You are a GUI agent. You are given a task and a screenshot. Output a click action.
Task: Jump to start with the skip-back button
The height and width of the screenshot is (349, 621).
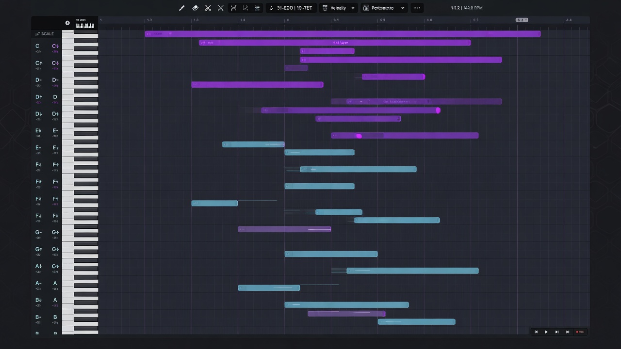[536, 332]
